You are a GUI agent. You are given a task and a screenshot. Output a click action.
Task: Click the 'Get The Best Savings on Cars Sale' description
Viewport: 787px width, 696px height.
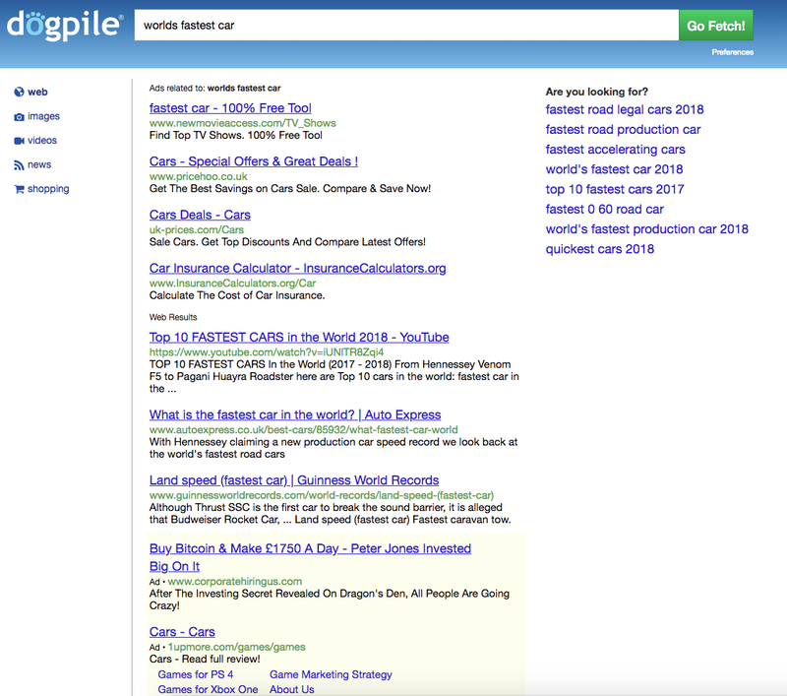(x=290, y=189)
